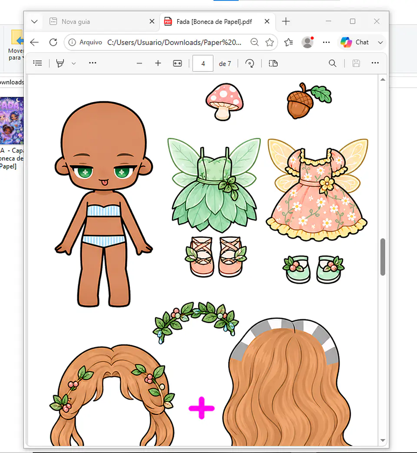417x453 pixels.
Task: Save the PDF with the disk icon
Action: 356,63
